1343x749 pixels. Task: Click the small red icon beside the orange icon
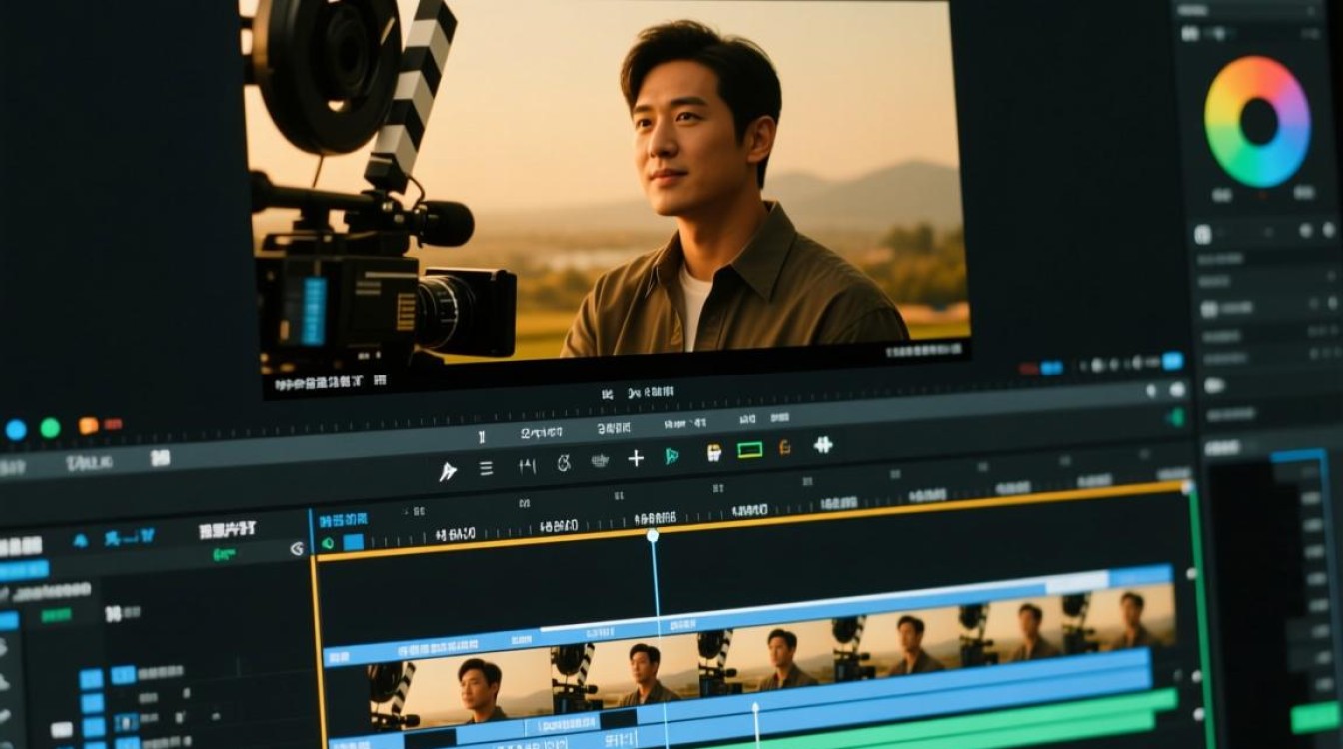112,424
